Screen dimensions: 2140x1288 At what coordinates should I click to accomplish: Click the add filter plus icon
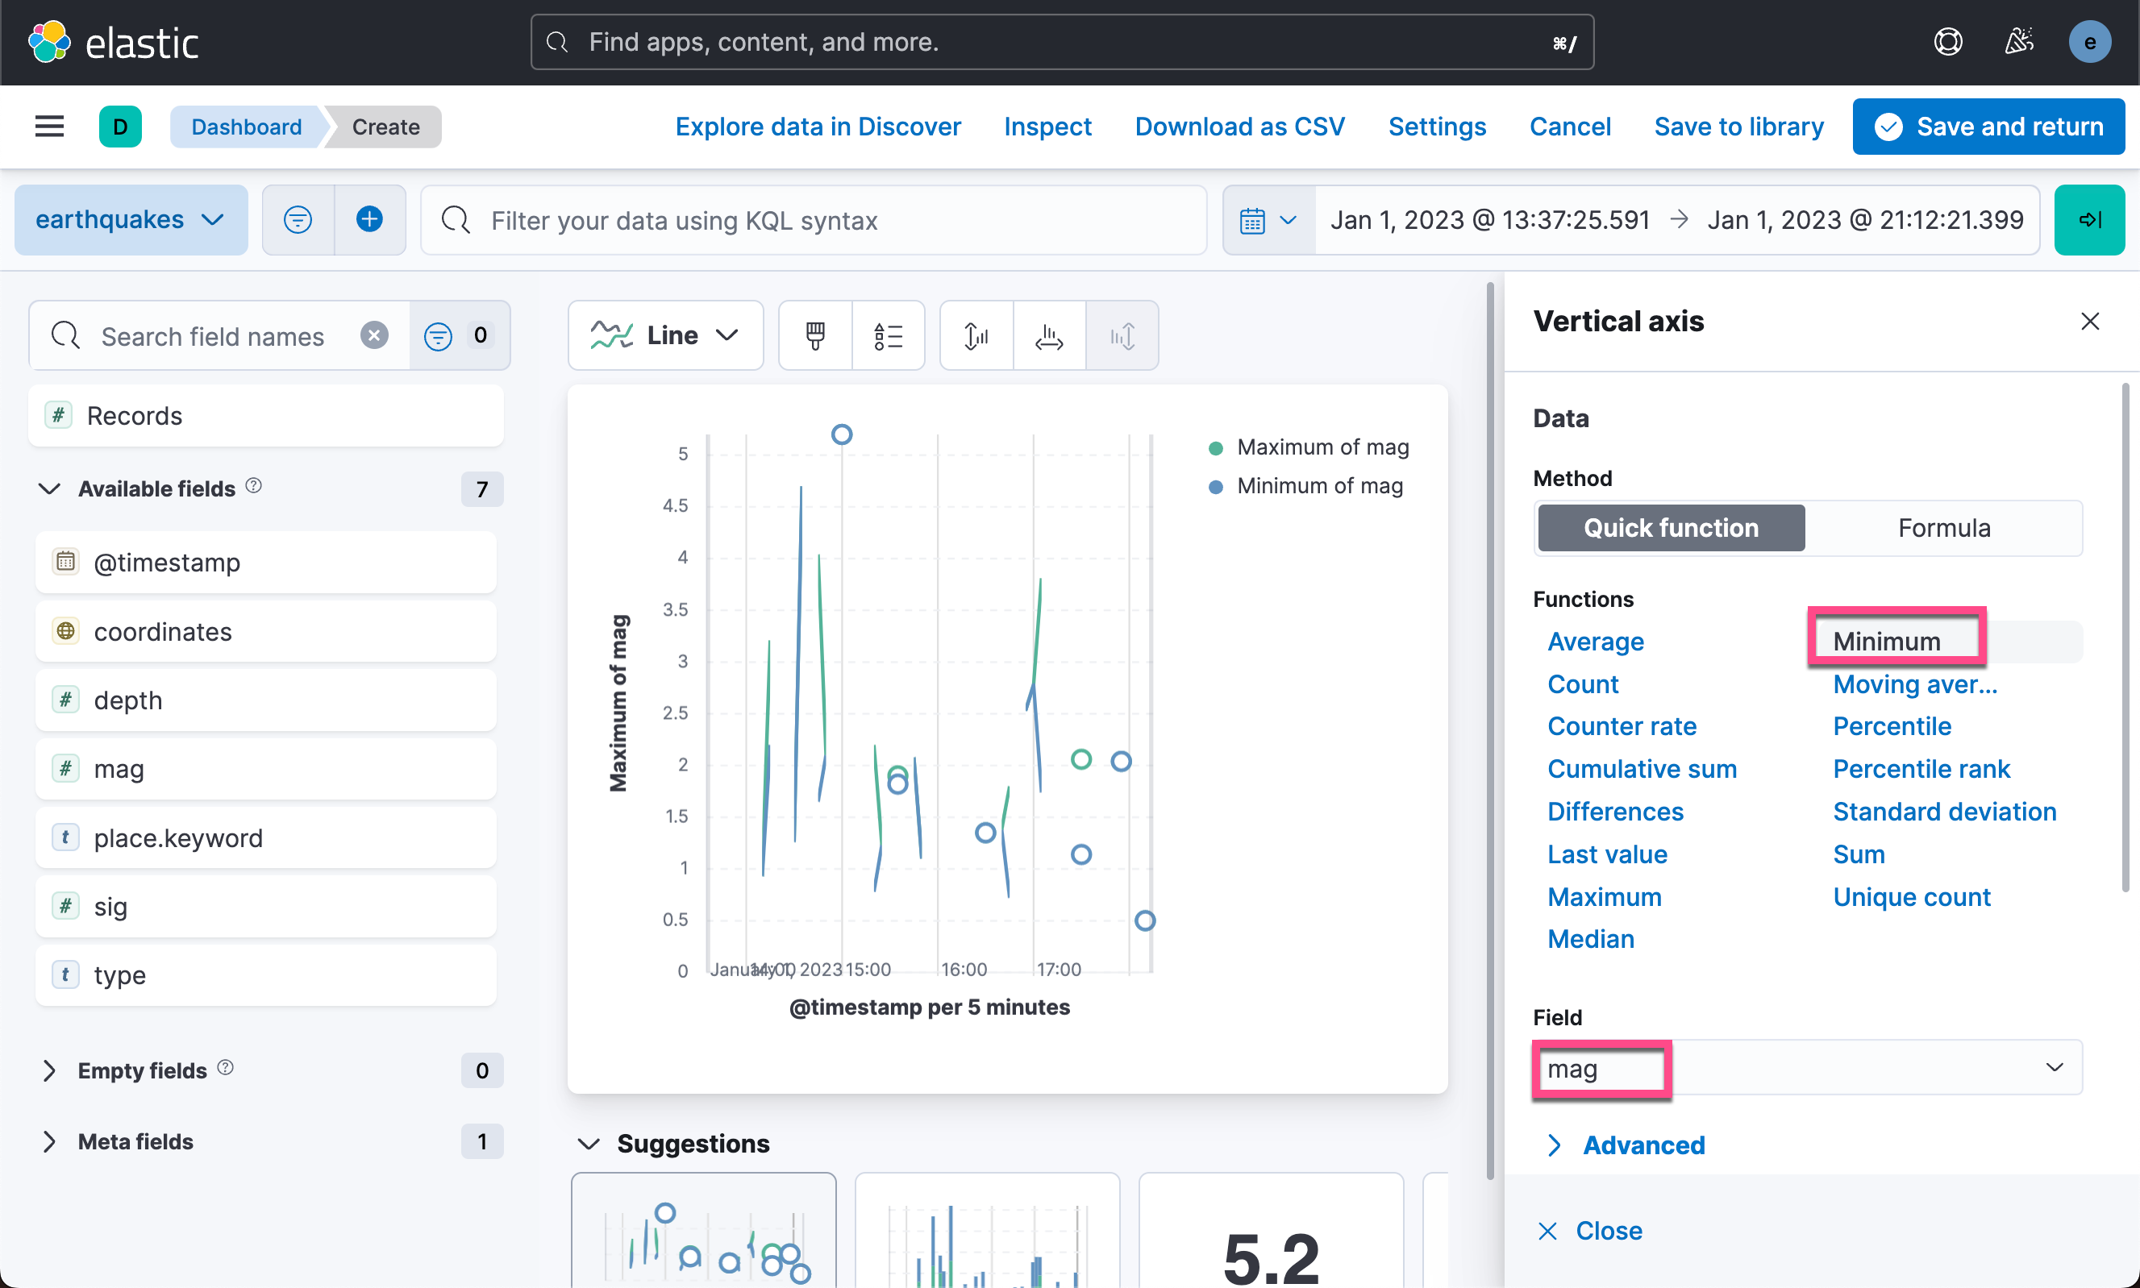click(x=370, y=219)
